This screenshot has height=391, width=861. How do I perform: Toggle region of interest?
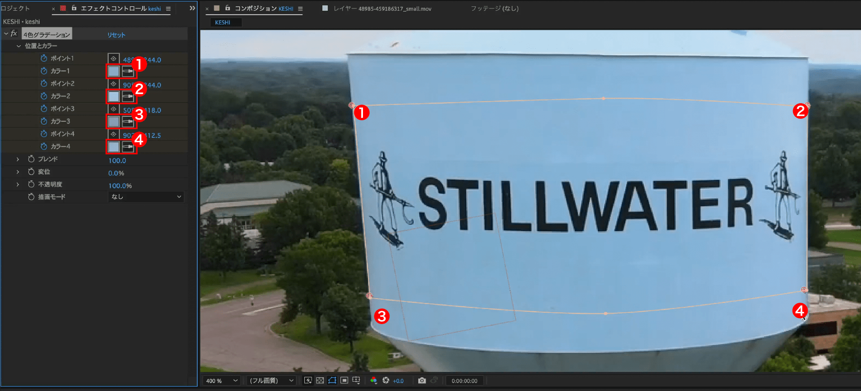[344, 381]
